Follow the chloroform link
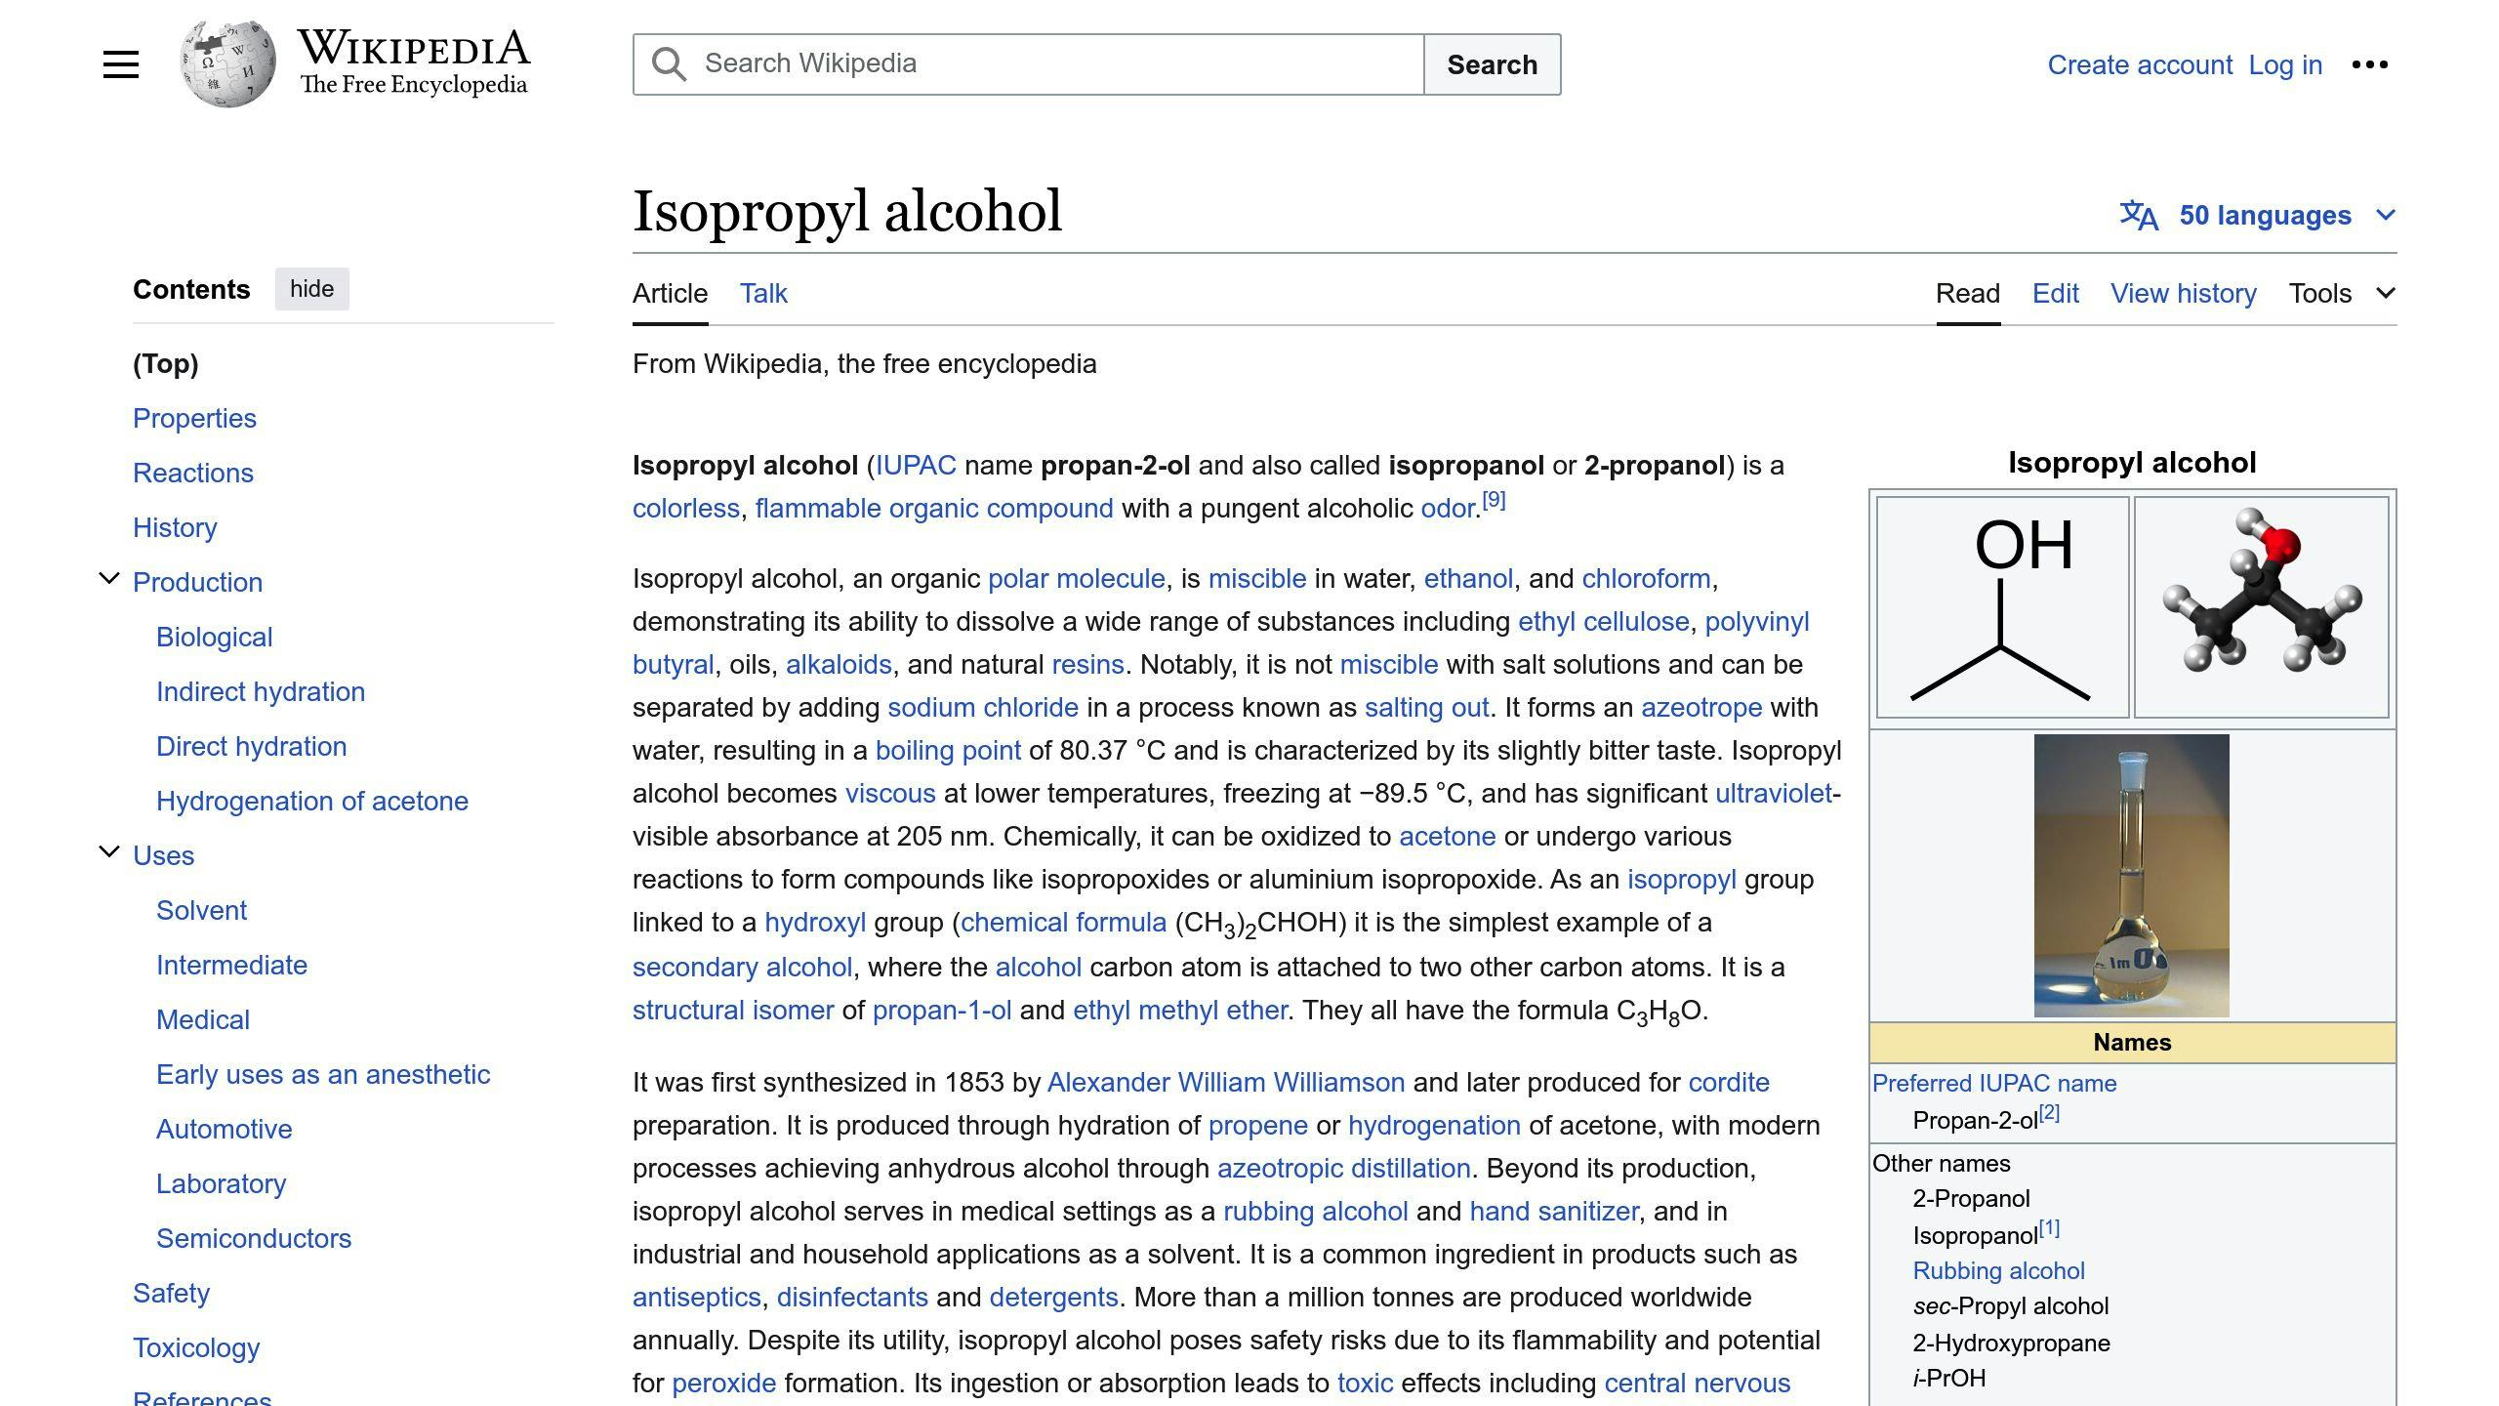 (1646, 579)
